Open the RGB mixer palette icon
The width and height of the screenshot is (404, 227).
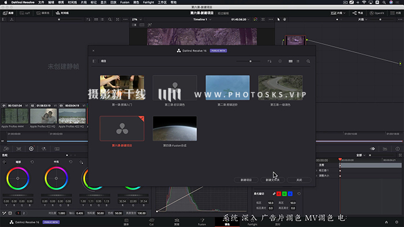44,149
